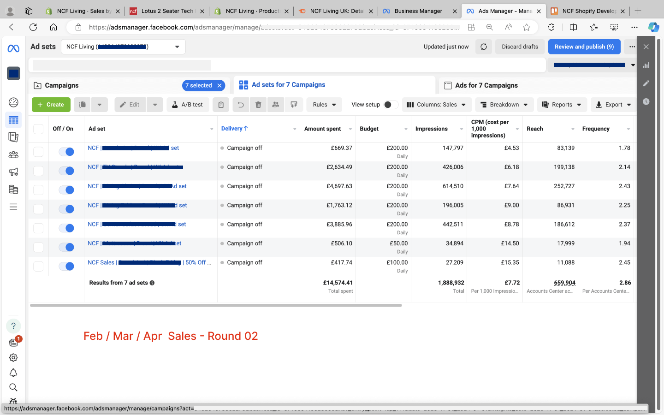Expand the Edit options arrow

coord(155,105)
